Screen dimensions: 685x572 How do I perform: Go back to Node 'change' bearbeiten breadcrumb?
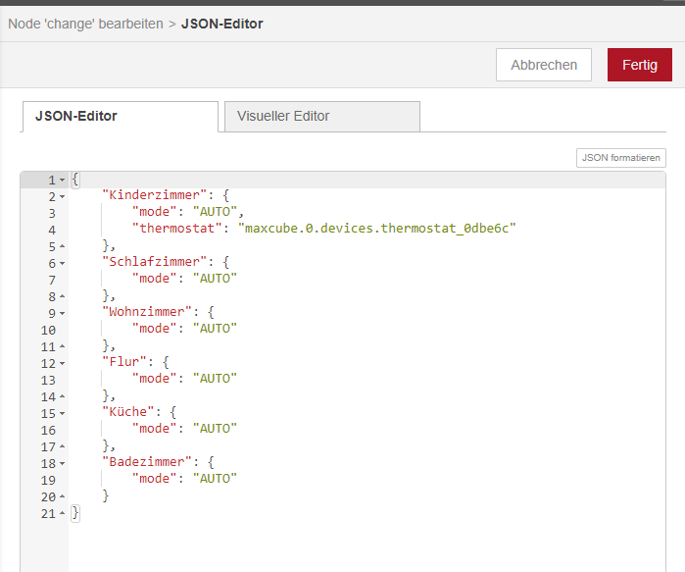click(85, 24)
